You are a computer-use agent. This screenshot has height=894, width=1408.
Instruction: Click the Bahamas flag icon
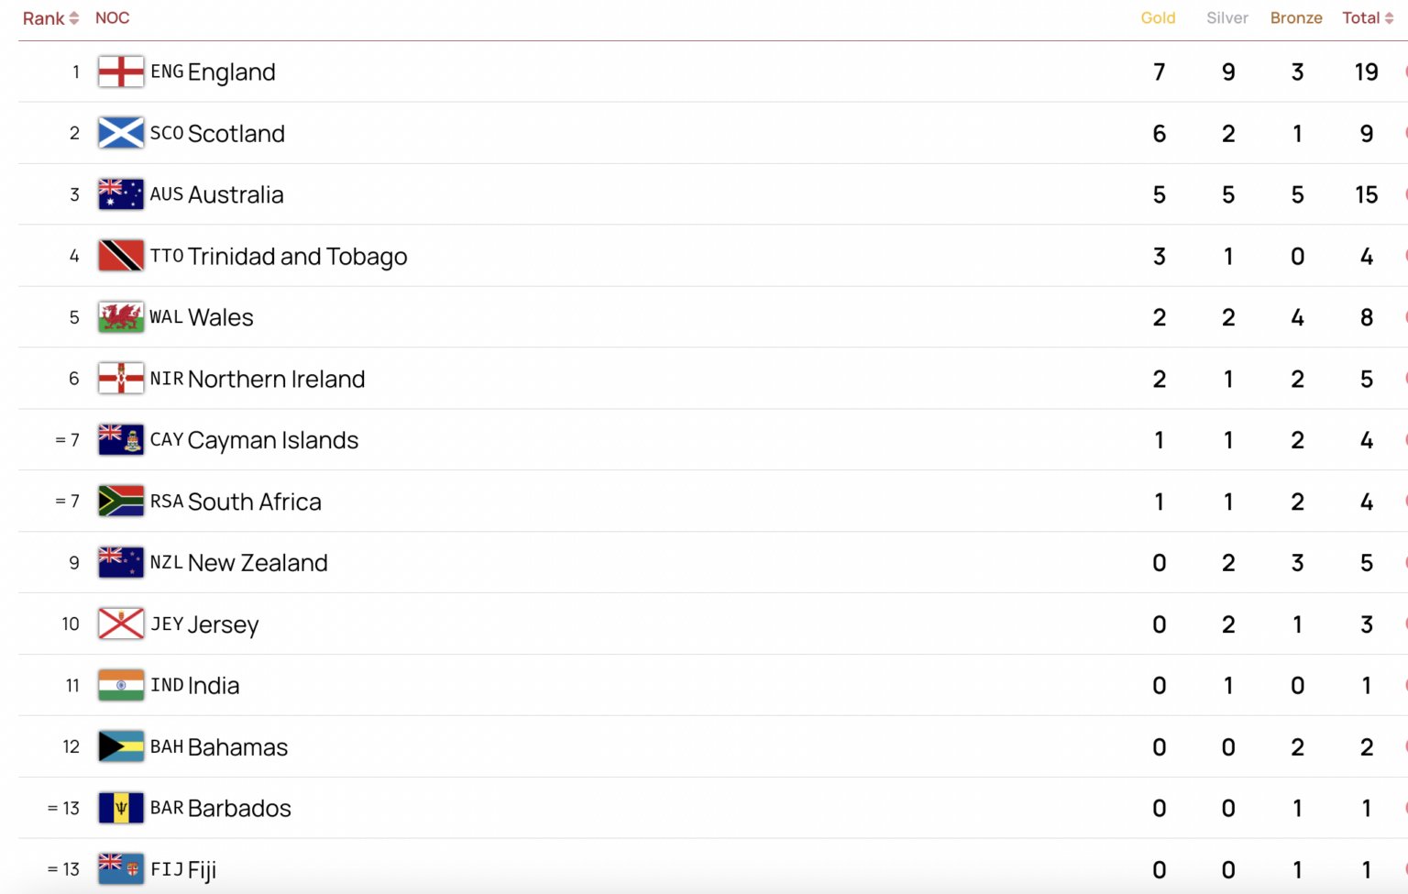coord(121,746)
